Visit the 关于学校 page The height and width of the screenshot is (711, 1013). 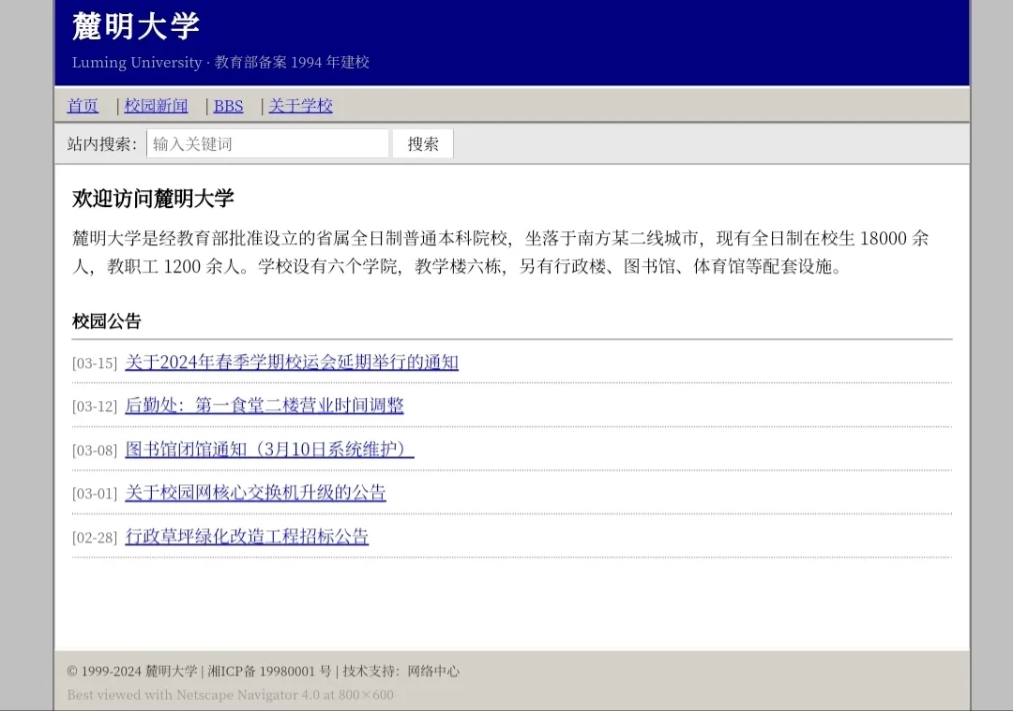[x=300, y=106]
